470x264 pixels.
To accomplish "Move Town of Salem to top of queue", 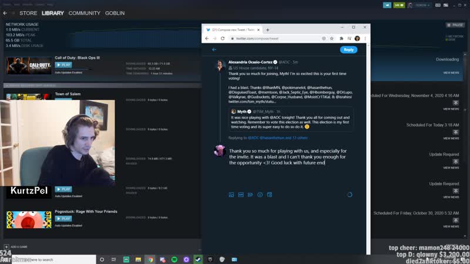I will click(x=456, y=103).
